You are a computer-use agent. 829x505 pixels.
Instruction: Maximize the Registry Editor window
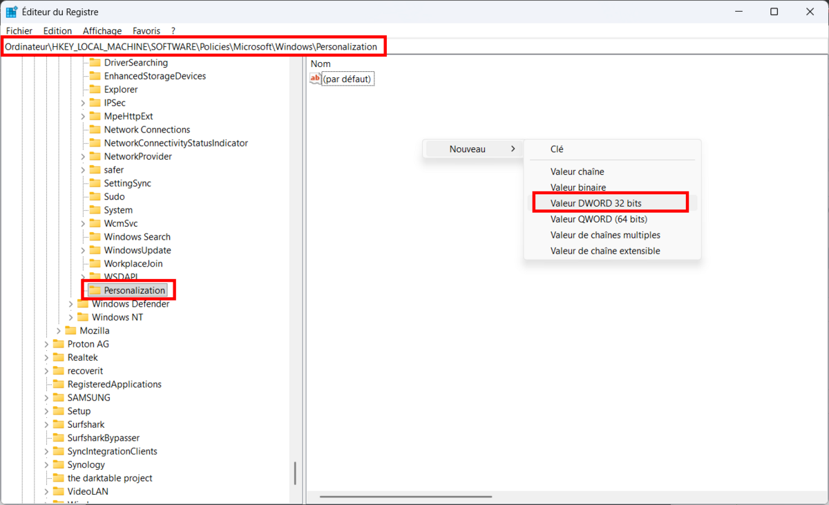click(x=774, y=12)
